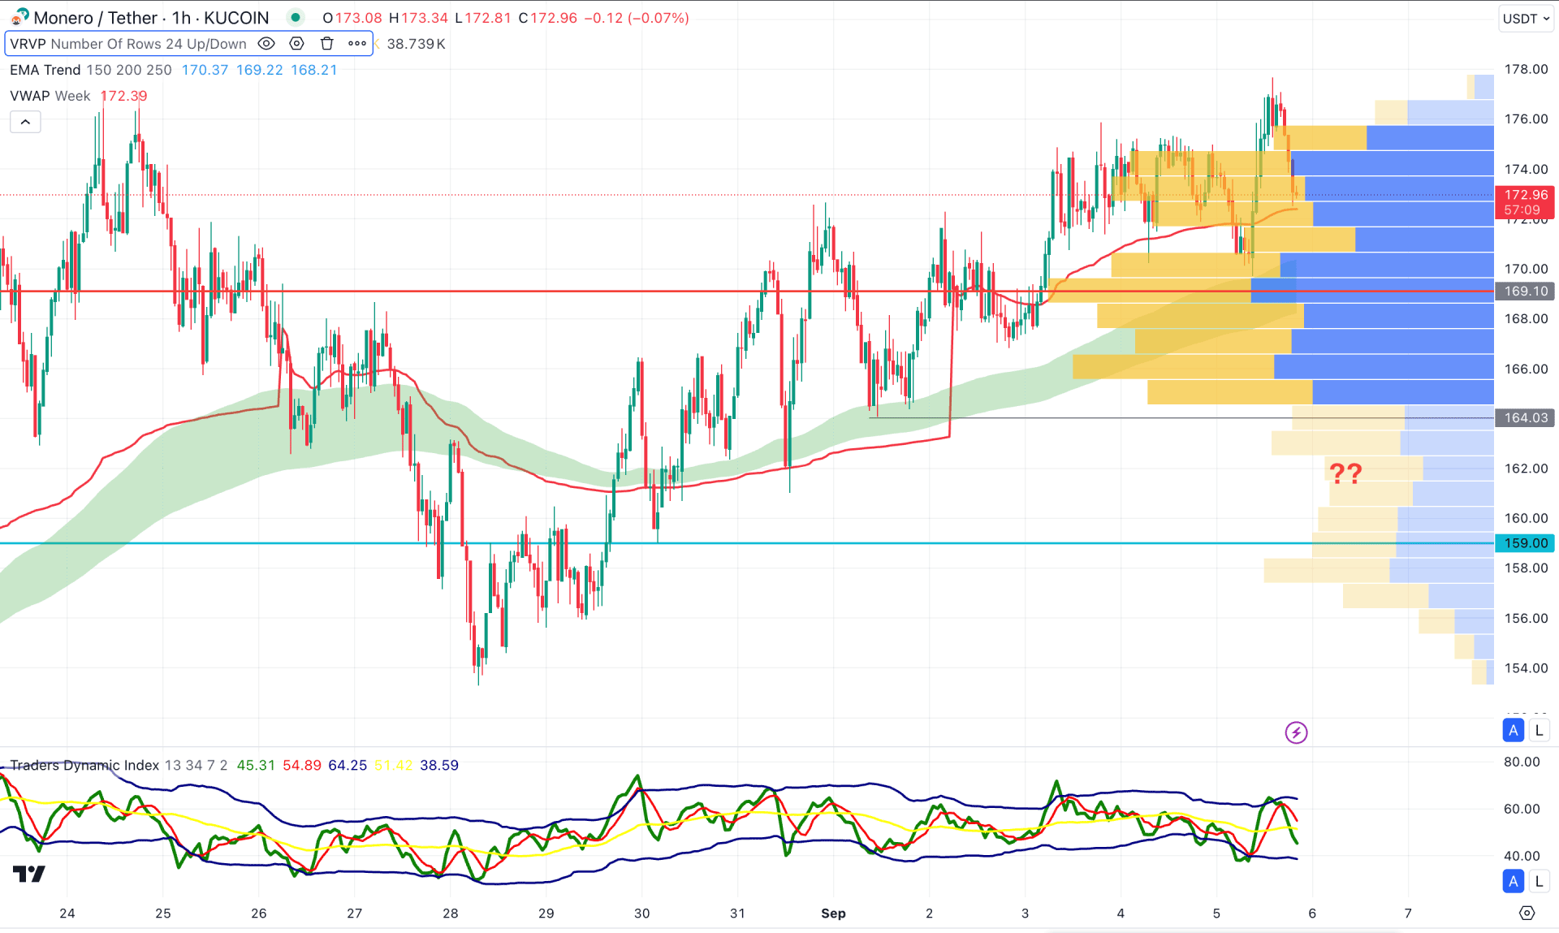Open VRVP indicator settings
Image resolution: width=1559 pixels, height=933 pixels.
pyautogui.click(x=297, y=44)
